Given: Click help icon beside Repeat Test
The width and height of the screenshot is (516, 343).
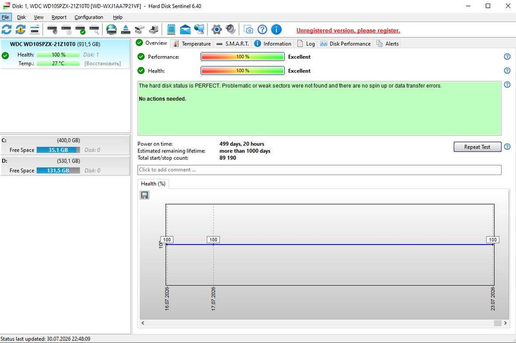Looking at the screenshot, I should (x=507, y=147).
